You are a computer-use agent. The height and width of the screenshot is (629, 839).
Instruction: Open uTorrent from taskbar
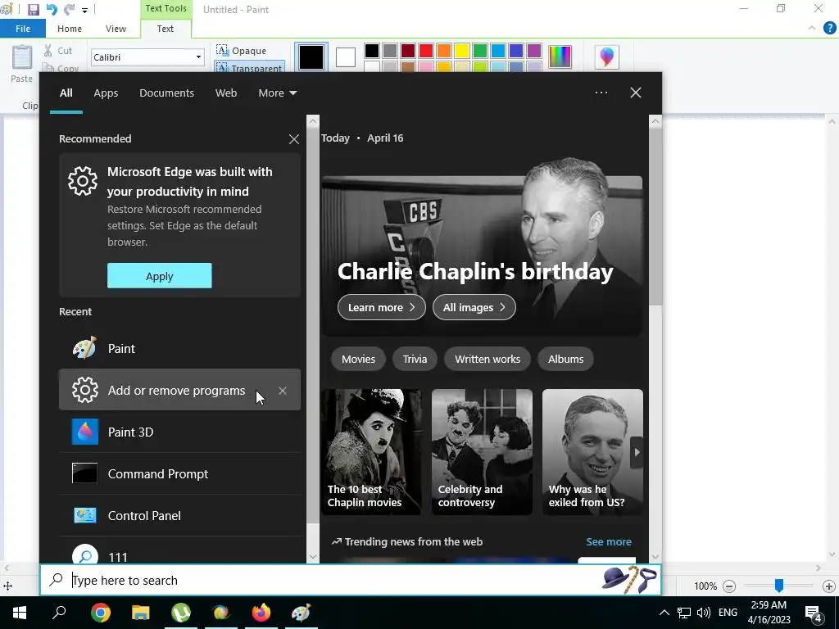181,613
